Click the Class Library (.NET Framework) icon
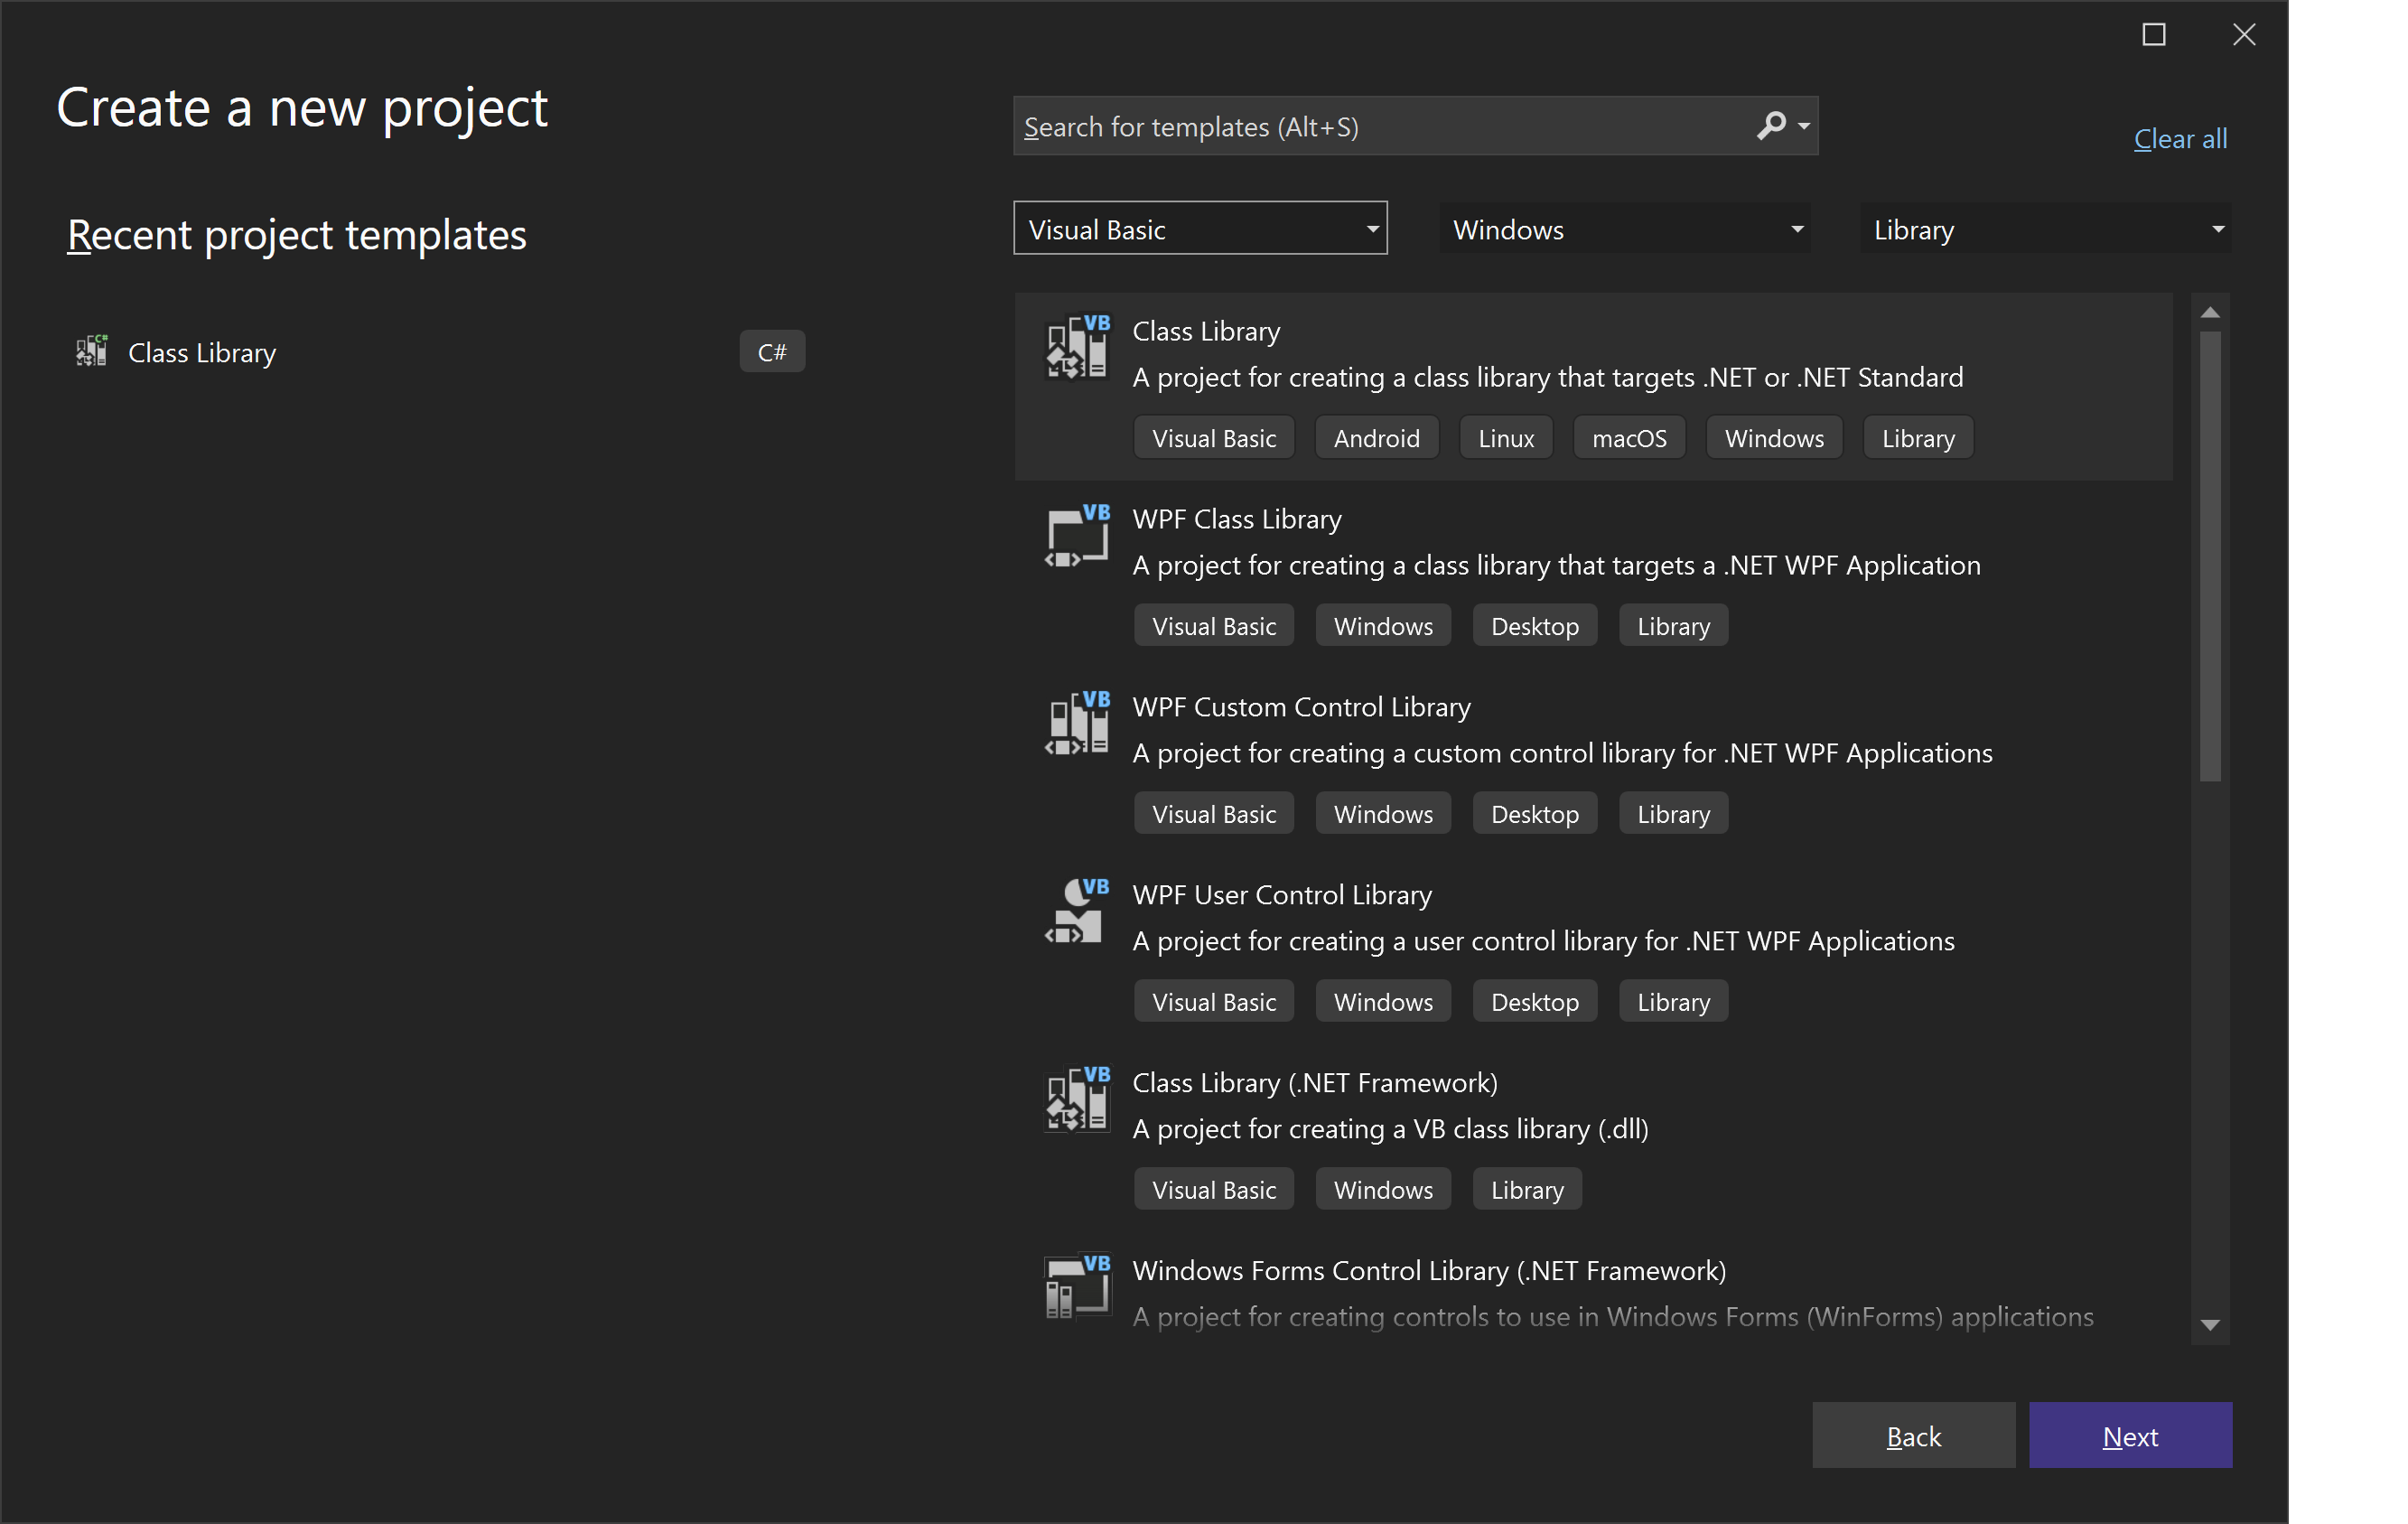The height and width of the screenshot is (1524, 2408). pos(1077,1099)
